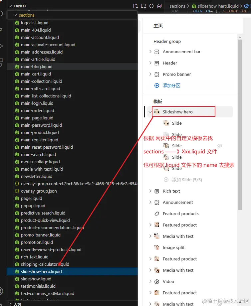This screenshot has width=251, height=306.
Task: Click 添加 Slide (5/5) button
Action: [x=187, y=180]
